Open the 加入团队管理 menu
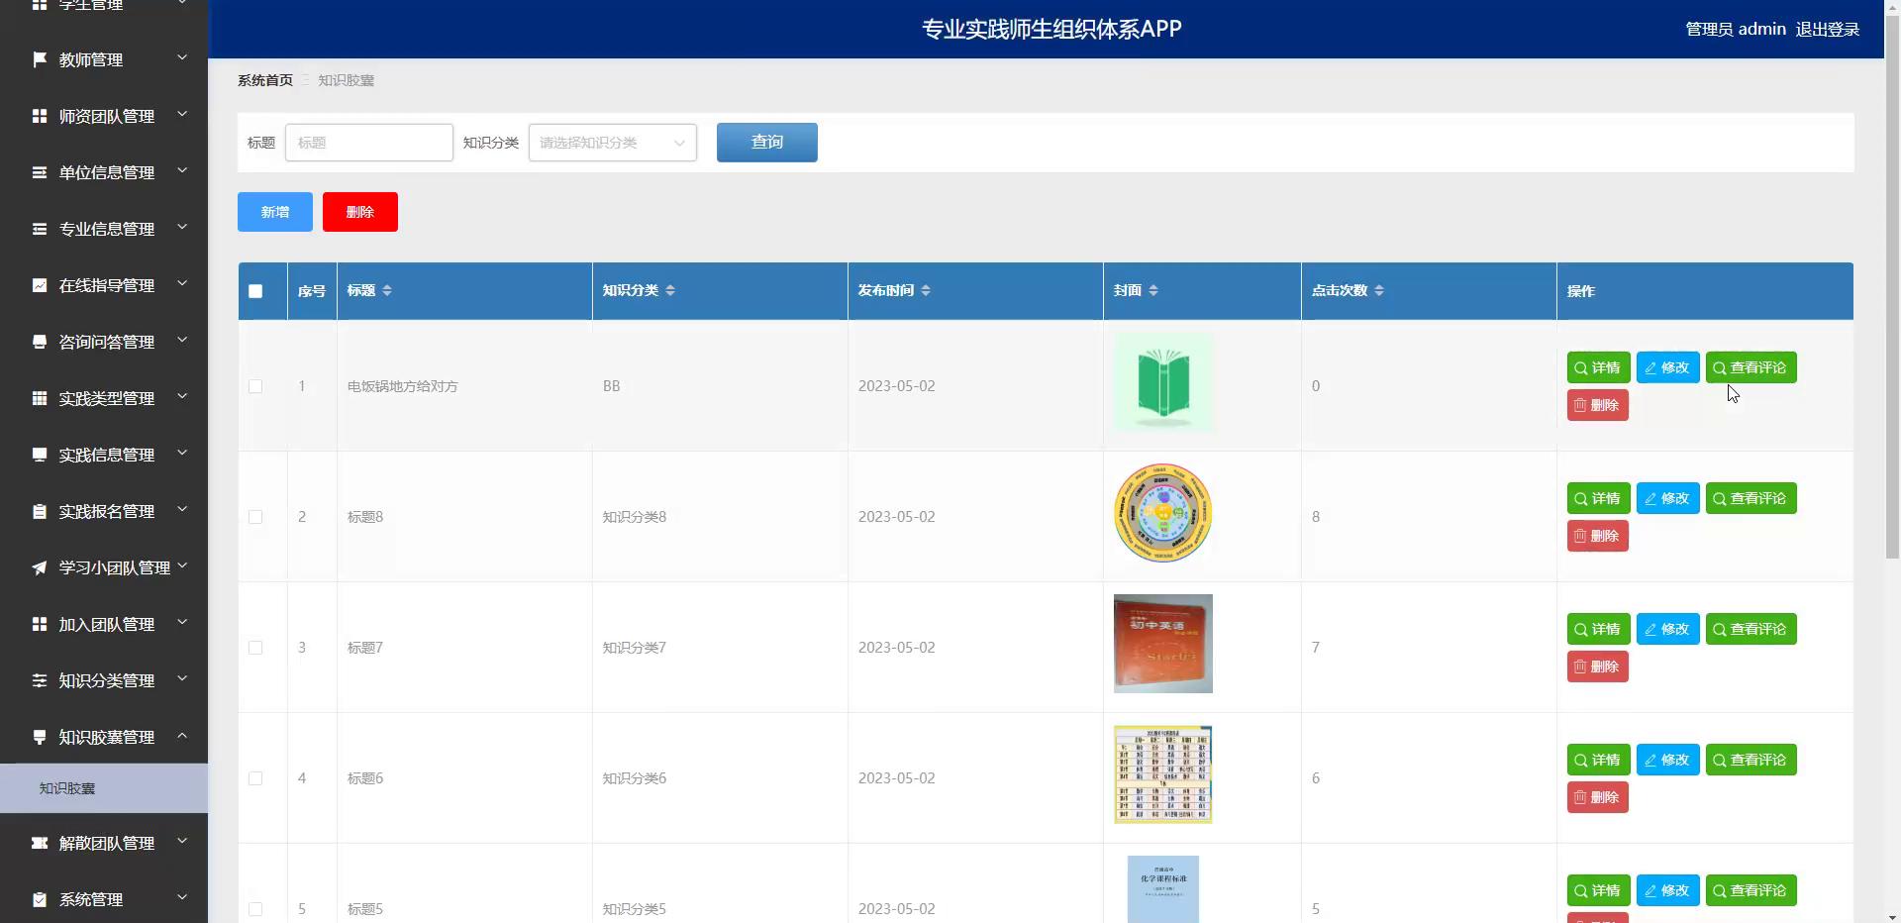This screenshot has height=923, width=1901. point(104,624)
